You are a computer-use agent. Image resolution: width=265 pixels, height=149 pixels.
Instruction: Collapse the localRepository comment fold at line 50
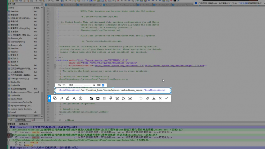(55, 69)
